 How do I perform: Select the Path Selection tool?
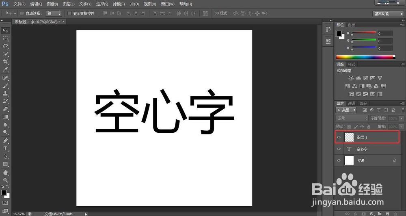(x=5, y=156)
